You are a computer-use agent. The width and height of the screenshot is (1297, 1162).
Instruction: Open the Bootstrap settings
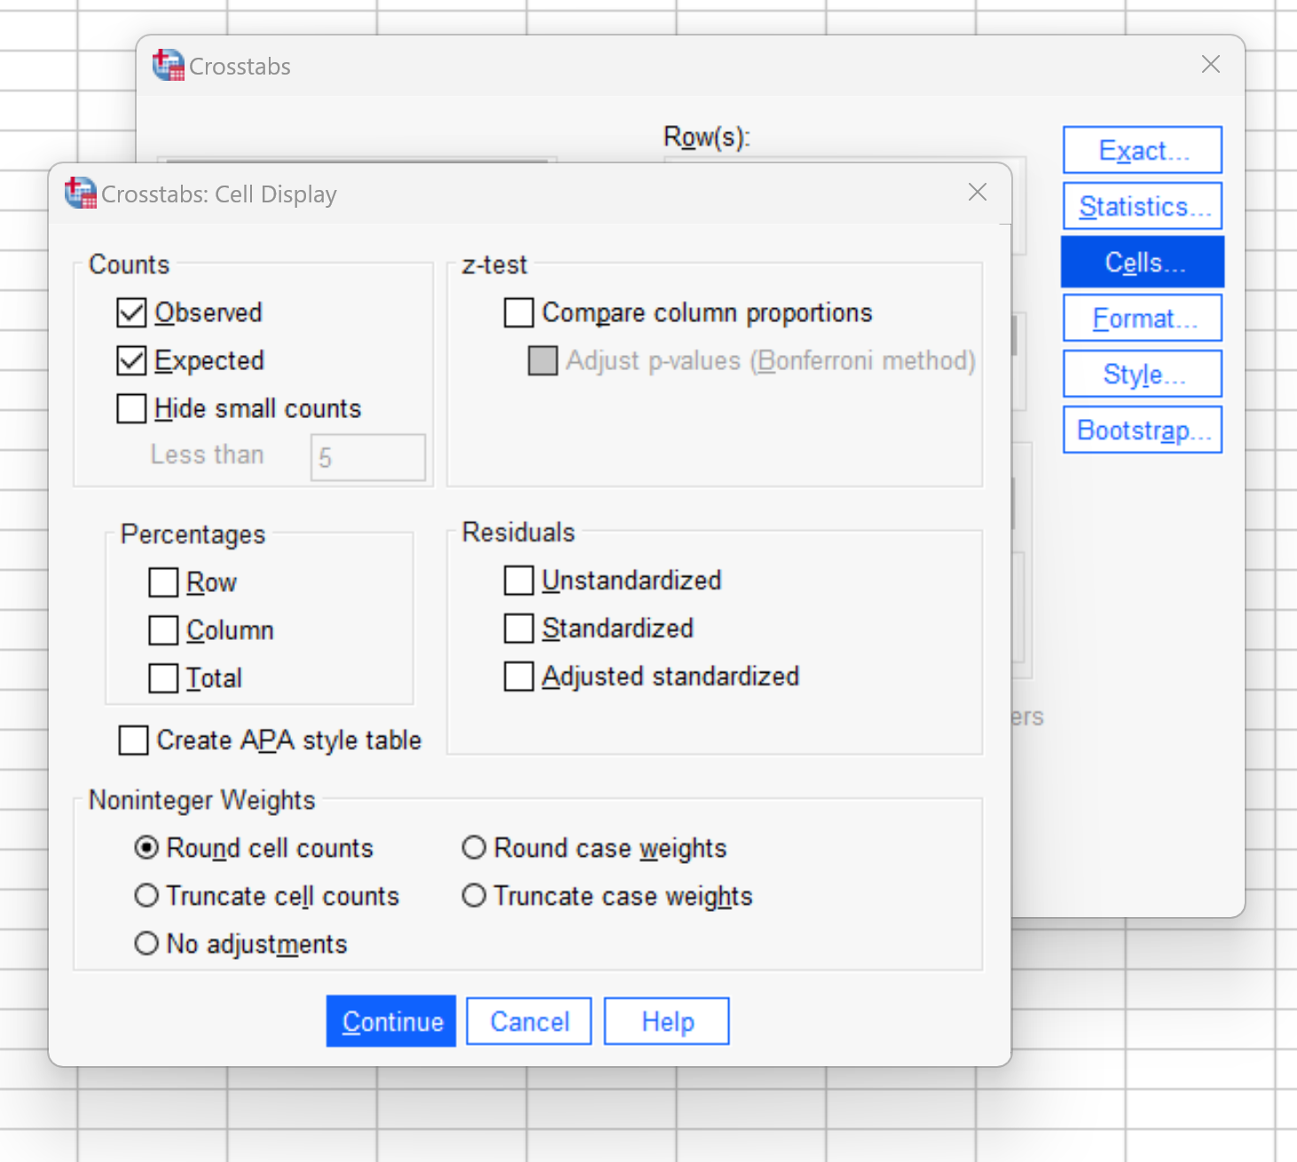tap(1143, 430)
